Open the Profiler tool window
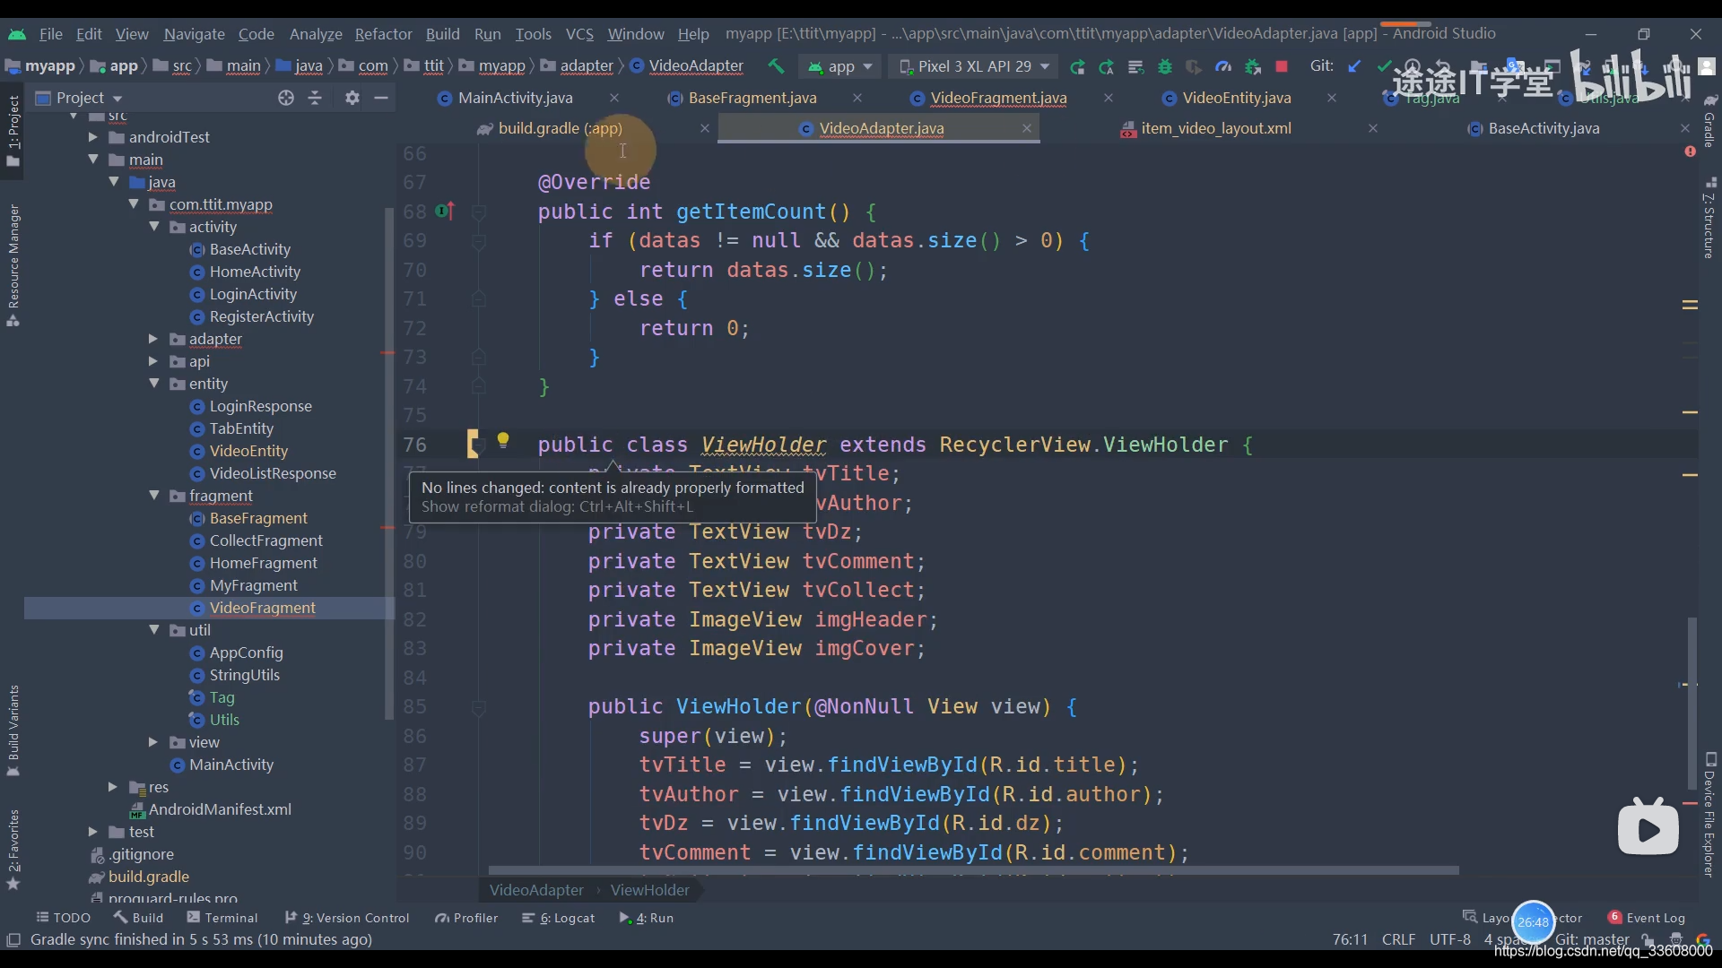The image size is (1722, 968). pos(466,918)
